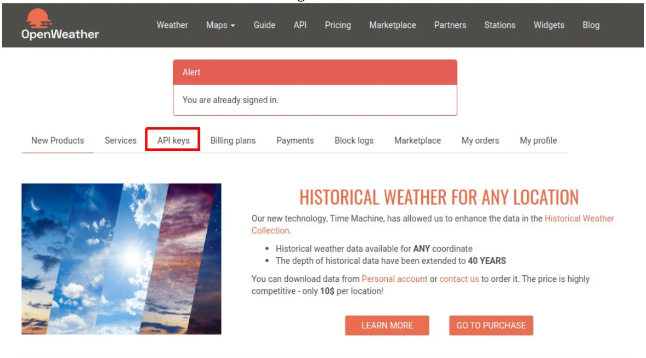Viewport: 646px width, 358px height.
Task: Click the LEARN MORE button
Action: pos(387,326)
